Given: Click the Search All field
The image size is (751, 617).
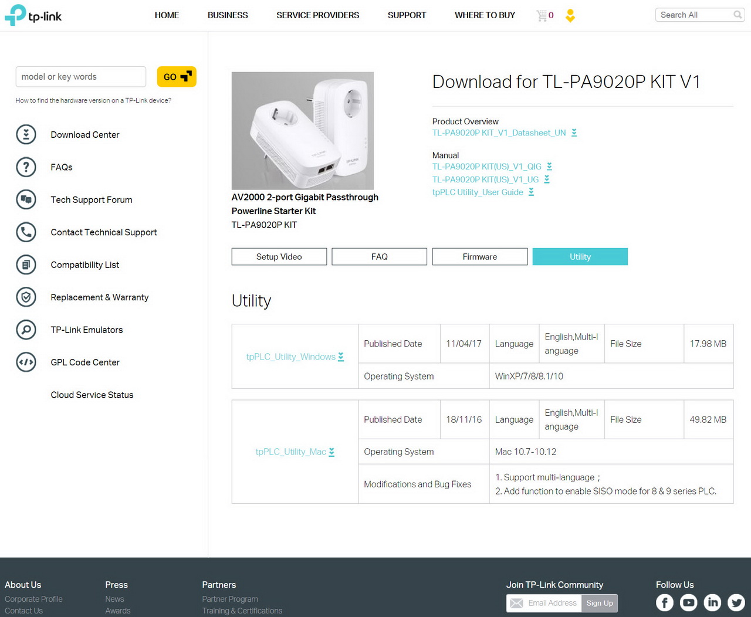Looking at the screenshot, I should click(x=695, y=15).
